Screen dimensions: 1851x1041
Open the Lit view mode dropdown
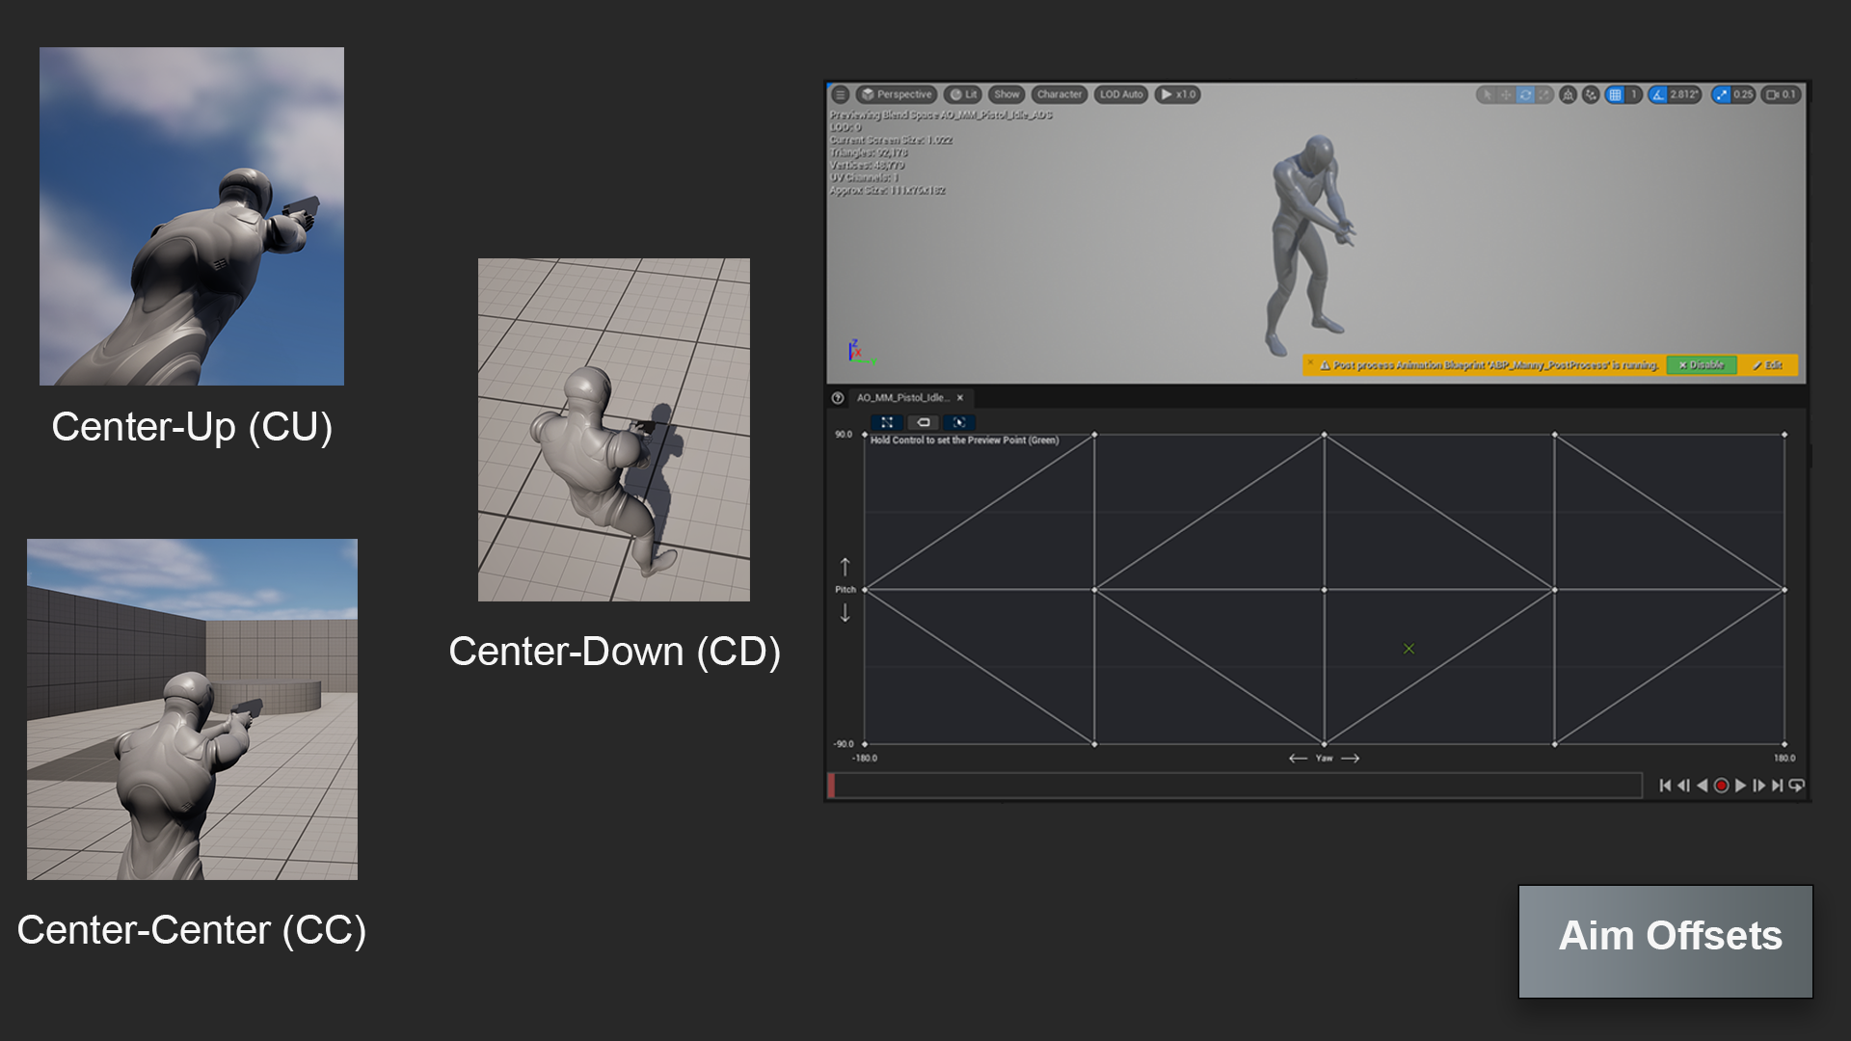[x=963, y=94]
